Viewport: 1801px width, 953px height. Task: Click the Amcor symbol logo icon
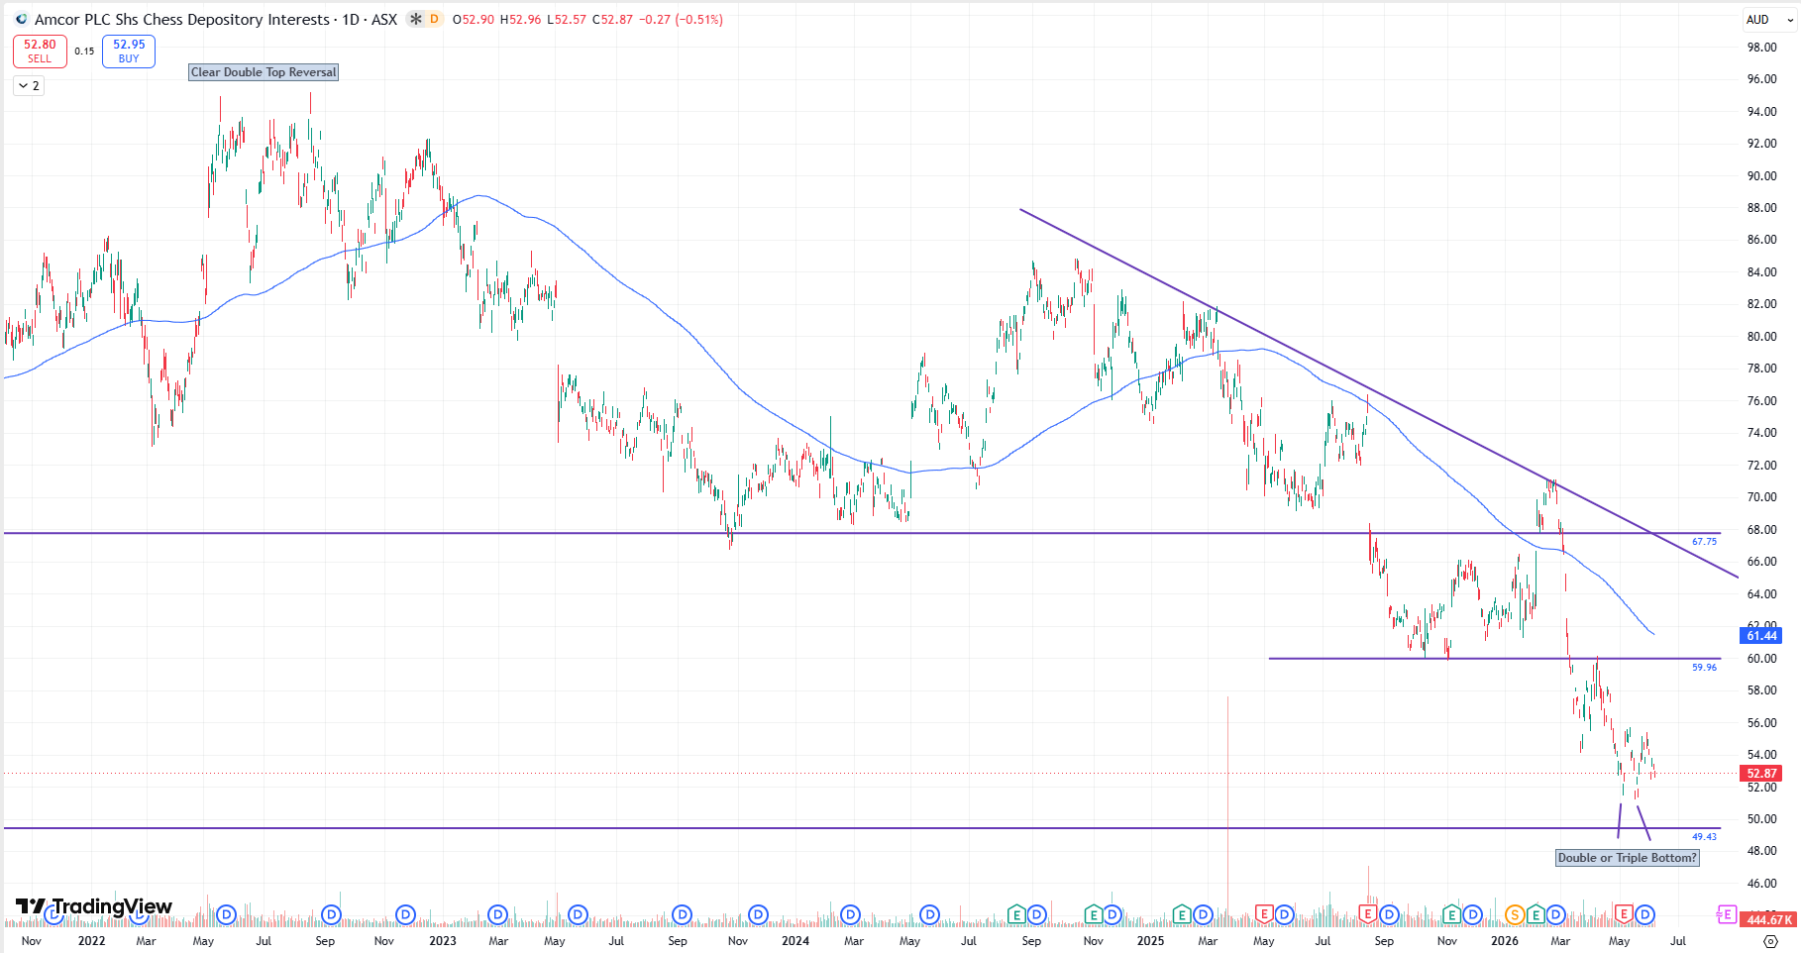21,19
